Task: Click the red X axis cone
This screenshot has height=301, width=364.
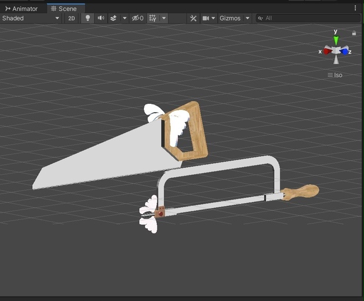Action: (328, 51)
